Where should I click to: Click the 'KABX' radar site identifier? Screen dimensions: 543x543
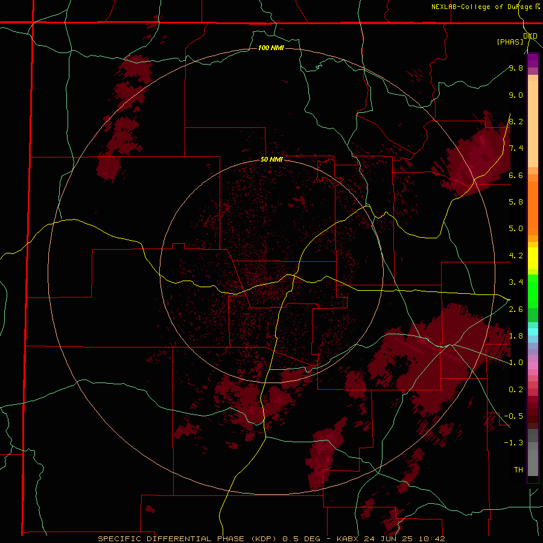coord(348,539)
